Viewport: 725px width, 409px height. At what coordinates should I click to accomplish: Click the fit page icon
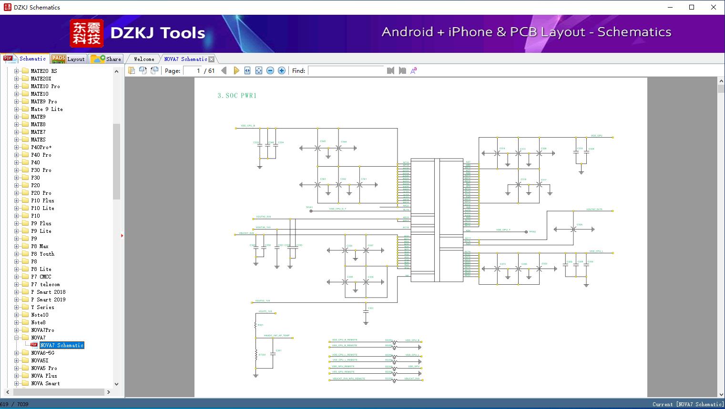pyautogui.click(x=259, y=70)
